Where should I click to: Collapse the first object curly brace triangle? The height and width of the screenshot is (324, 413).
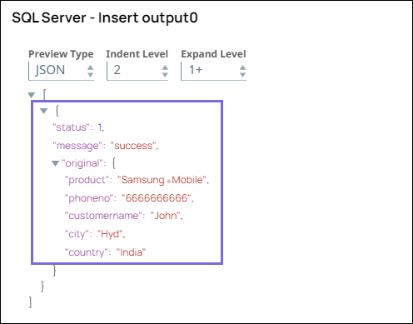point(43,111)
